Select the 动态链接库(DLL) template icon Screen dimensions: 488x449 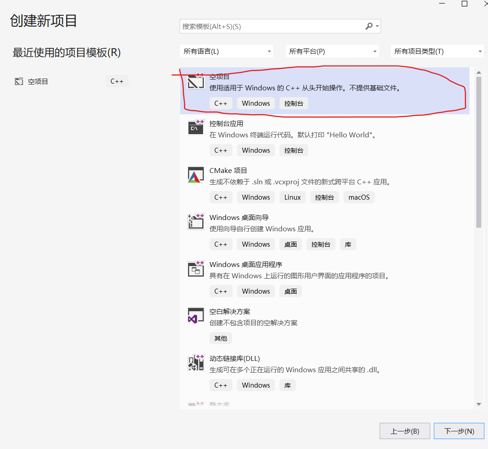click(196, 363)
